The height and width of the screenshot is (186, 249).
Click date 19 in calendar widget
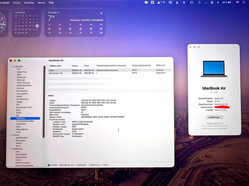pos(37,26)
